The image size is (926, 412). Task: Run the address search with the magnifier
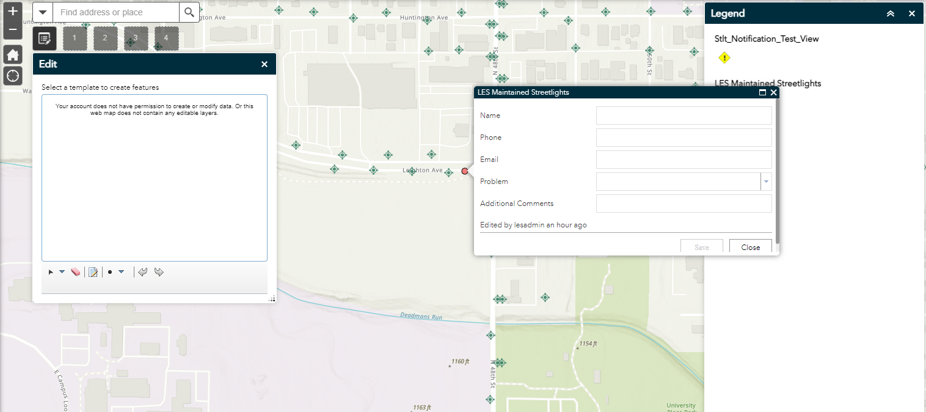(x=189, y=12)
